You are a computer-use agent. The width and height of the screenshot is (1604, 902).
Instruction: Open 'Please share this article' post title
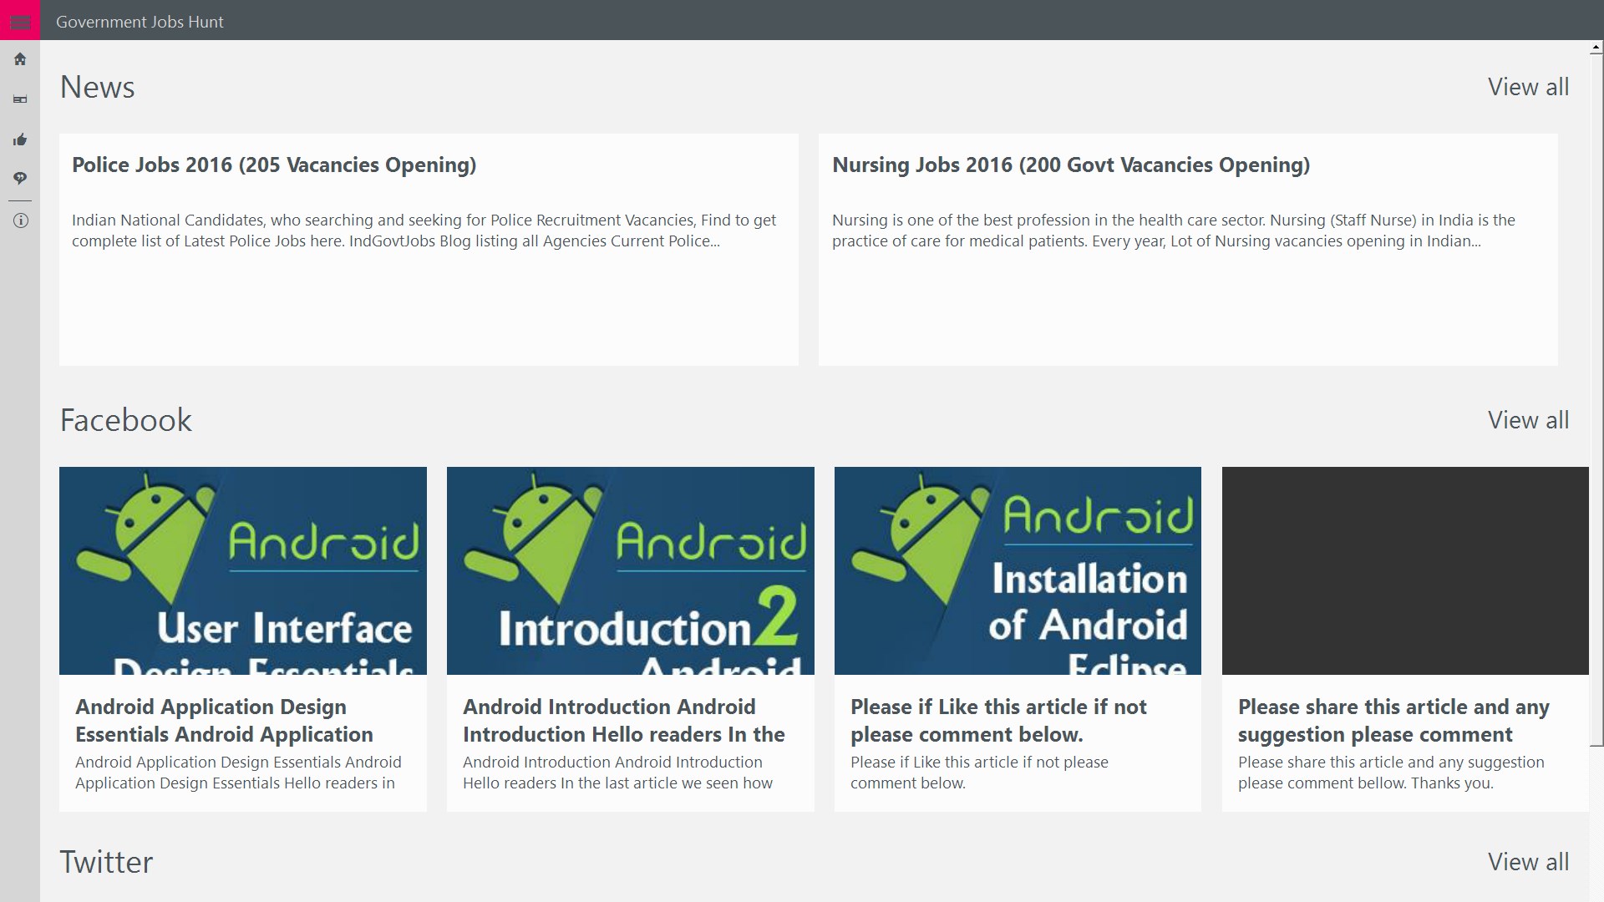pyautogui.click(x=1393, y=720)
